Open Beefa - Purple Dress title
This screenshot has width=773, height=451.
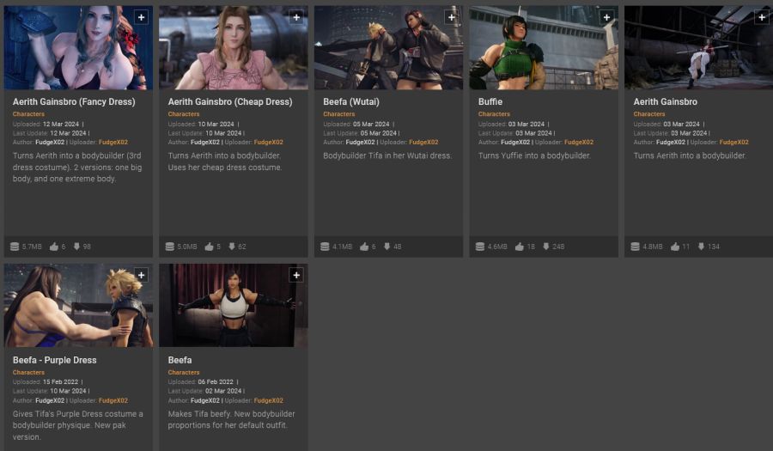pos(55,360)
